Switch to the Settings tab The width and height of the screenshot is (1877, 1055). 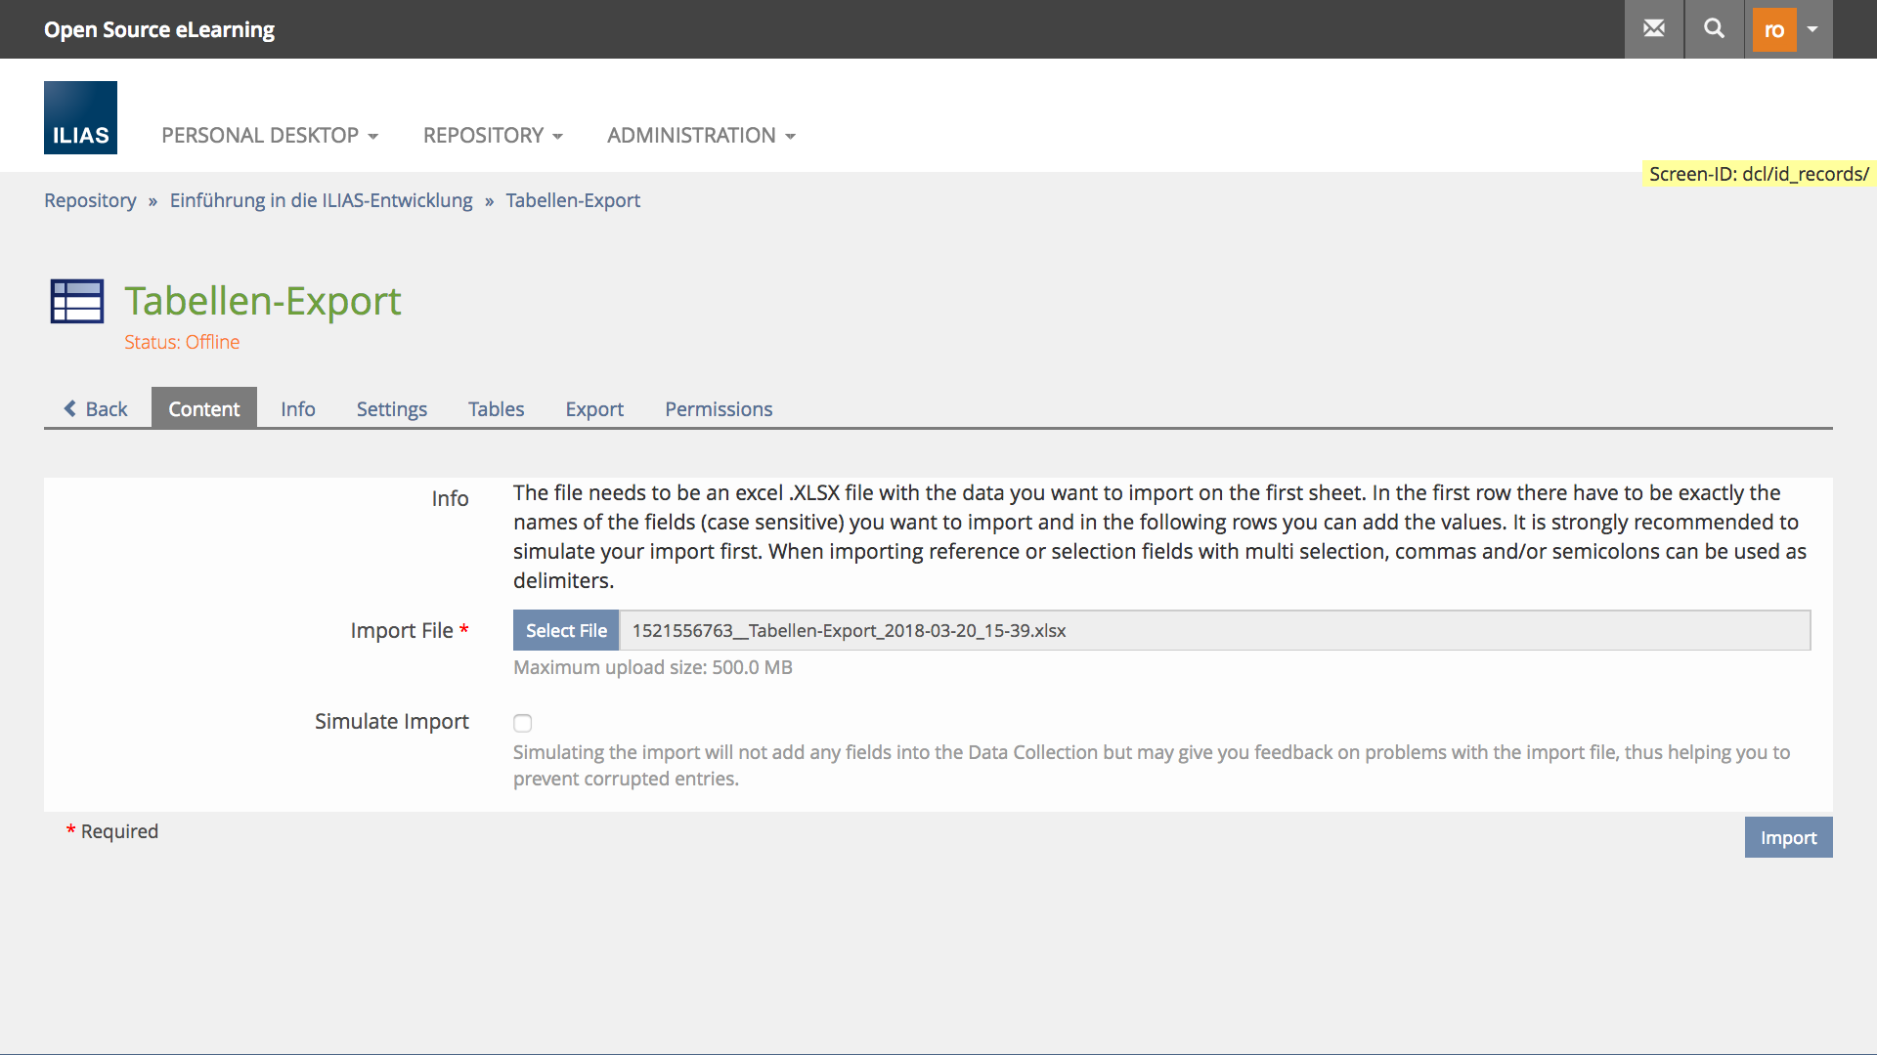[391, 408]
